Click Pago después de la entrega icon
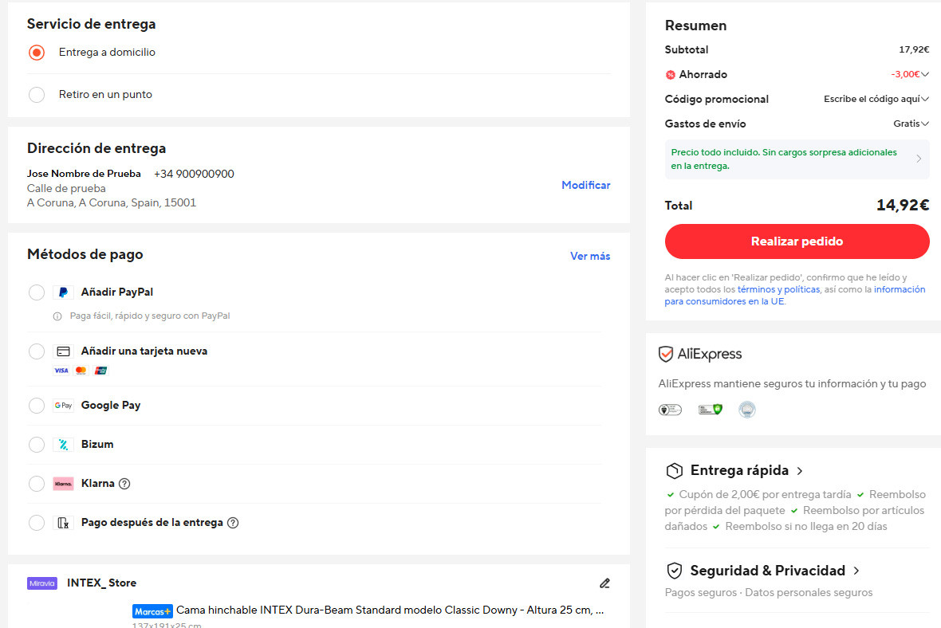The height and width of the screenshot is (628, 941). pos(63,523)
